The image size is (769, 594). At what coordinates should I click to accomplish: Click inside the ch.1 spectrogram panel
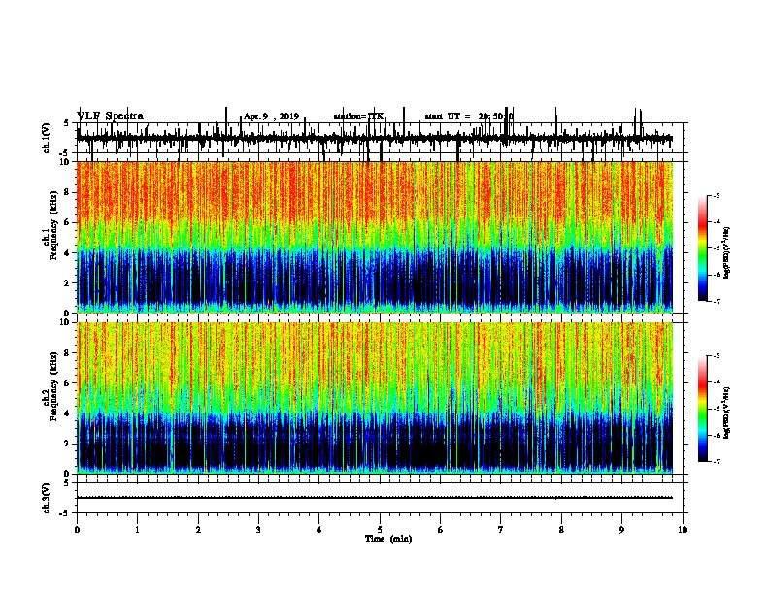[x=375, y=237]
